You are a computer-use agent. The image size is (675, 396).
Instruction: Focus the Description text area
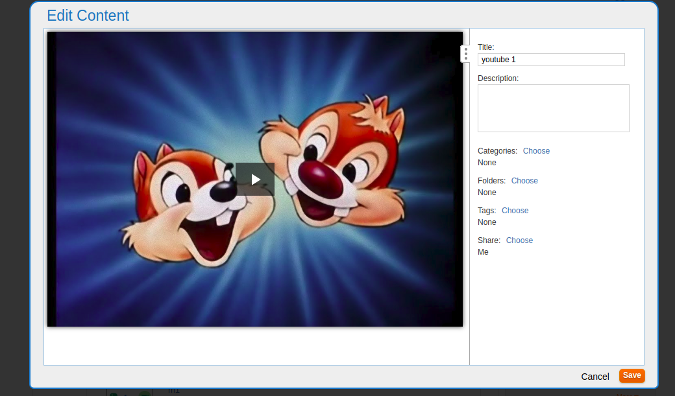pyautogui.click(x=553, y=108)
